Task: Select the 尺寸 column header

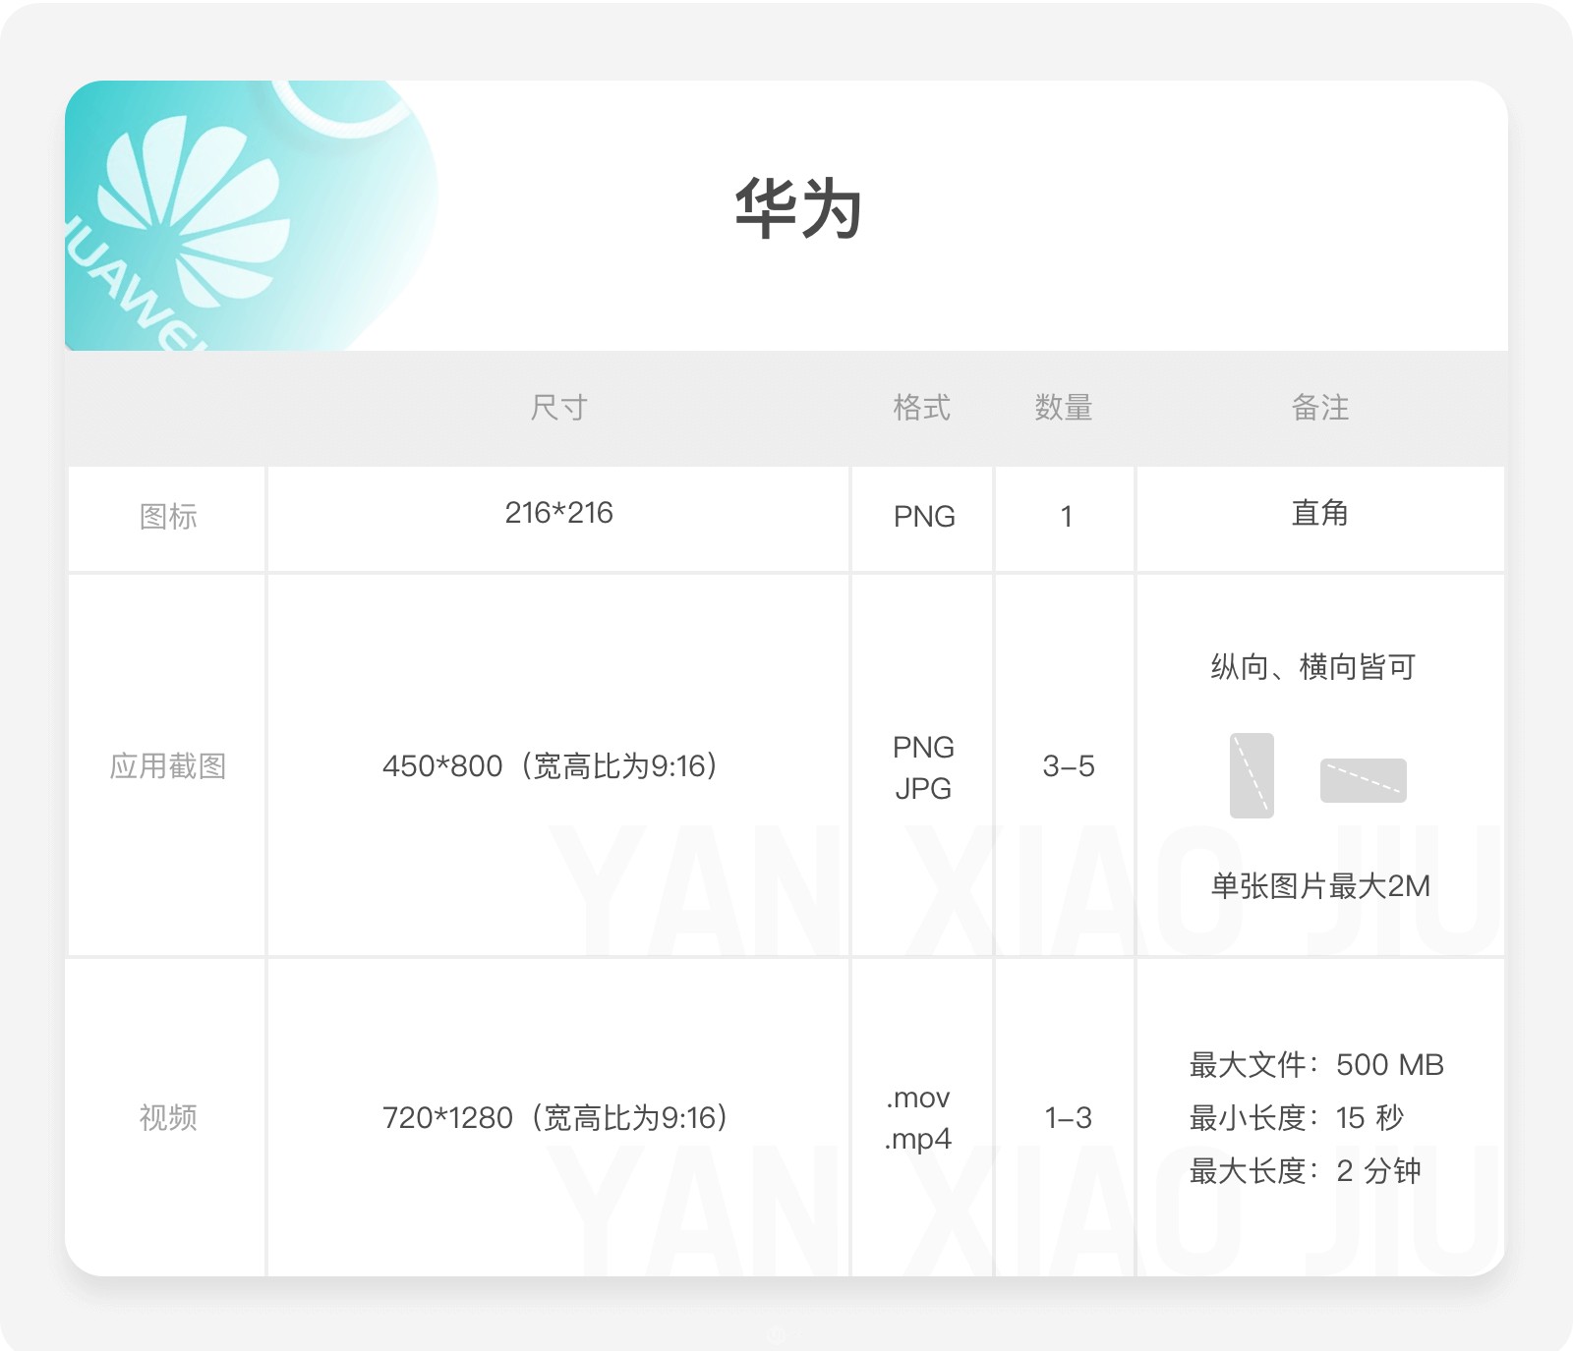Action: tap(558, 408)
